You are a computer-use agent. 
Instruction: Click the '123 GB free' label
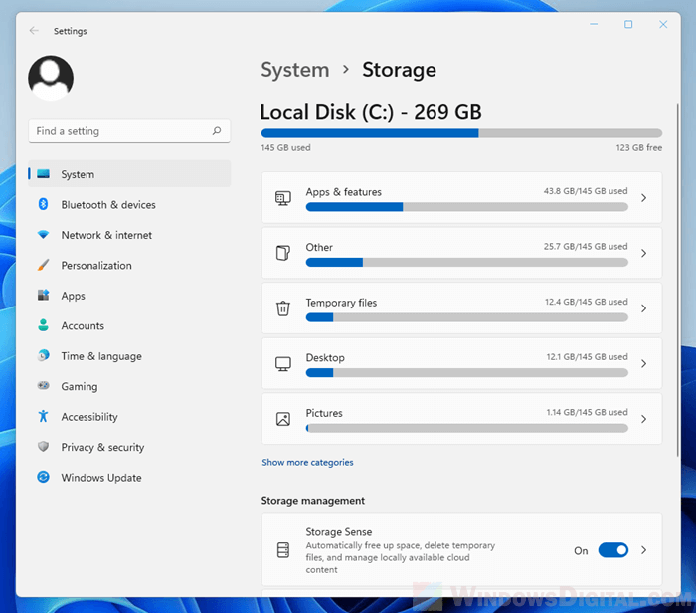[638, 148]
